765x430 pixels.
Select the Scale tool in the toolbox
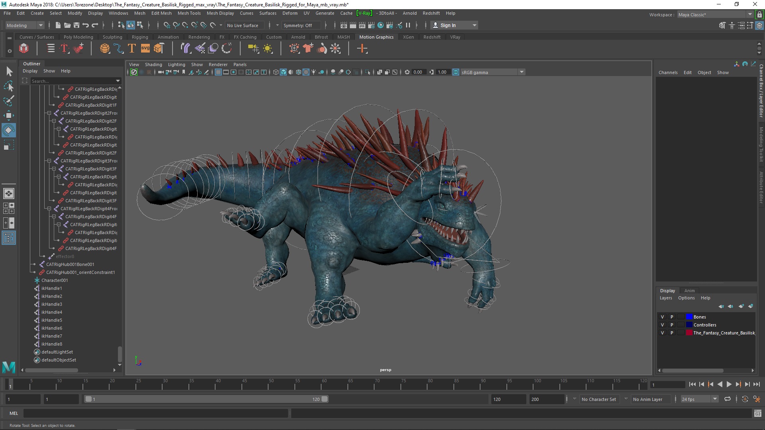click(9, 145)
